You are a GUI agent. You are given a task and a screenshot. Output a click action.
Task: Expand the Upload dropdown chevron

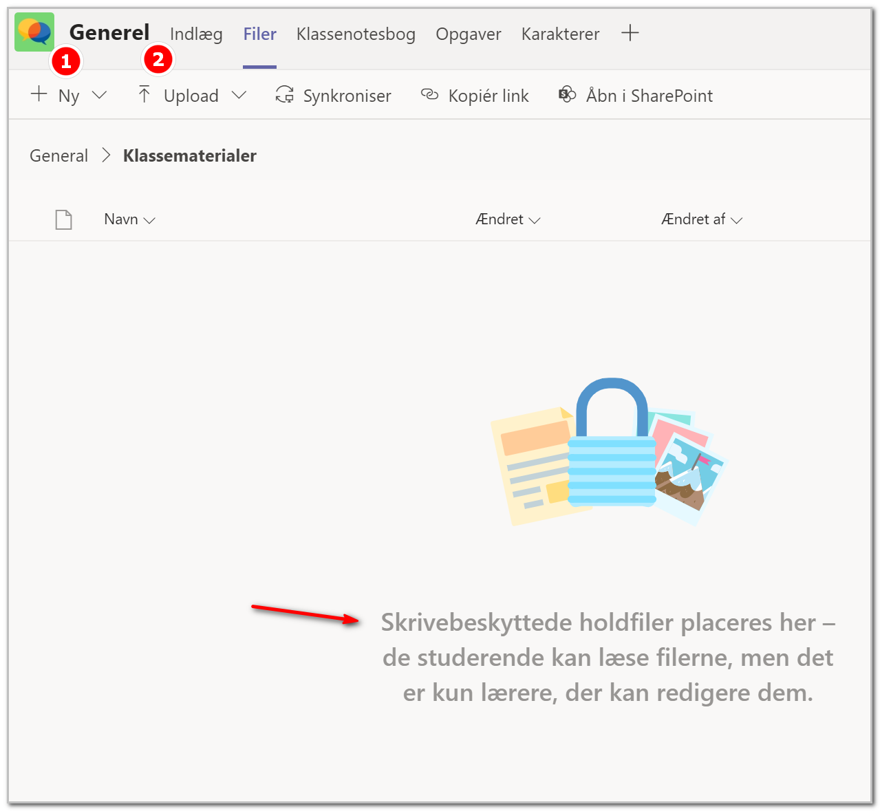pos(239,95)
